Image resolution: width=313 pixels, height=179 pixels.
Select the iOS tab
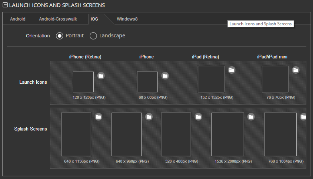(94, 19)
